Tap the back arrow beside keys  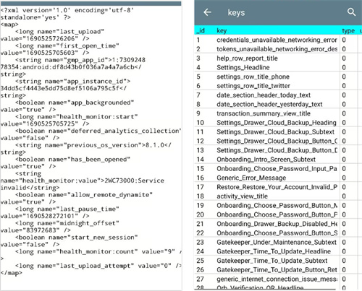pyautogui.click(x=207, y=12)
